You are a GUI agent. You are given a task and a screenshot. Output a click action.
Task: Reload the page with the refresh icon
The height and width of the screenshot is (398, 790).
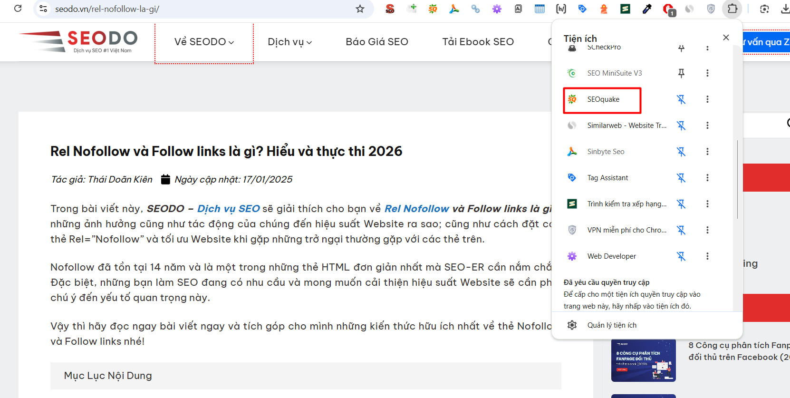[x=18, y=9]
